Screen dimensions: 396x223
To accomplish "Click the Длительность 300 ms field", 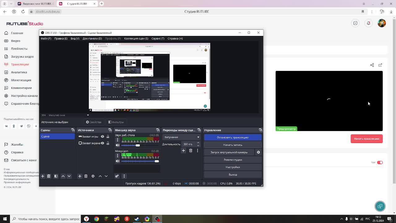I will point(189,144).
